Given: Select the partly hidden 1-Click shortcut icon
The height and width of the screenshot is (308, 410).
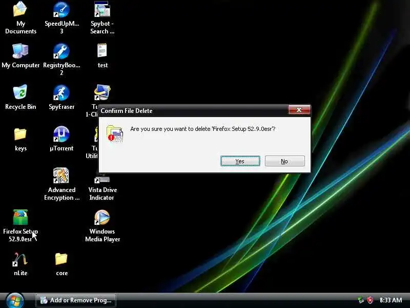Looking at the screenshot, I should (x=102, y=92).
